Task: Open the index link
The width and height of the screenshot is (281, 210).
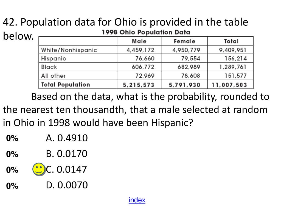Action: (x=137, y=200)
